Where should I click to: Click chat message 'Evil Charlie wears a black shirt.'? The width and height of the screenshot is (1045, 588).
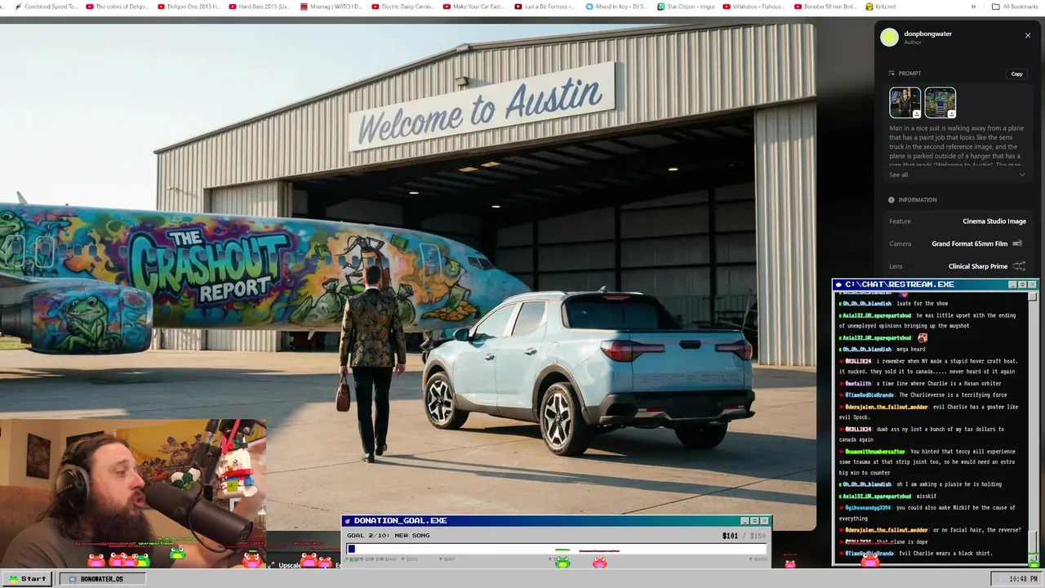945,553
